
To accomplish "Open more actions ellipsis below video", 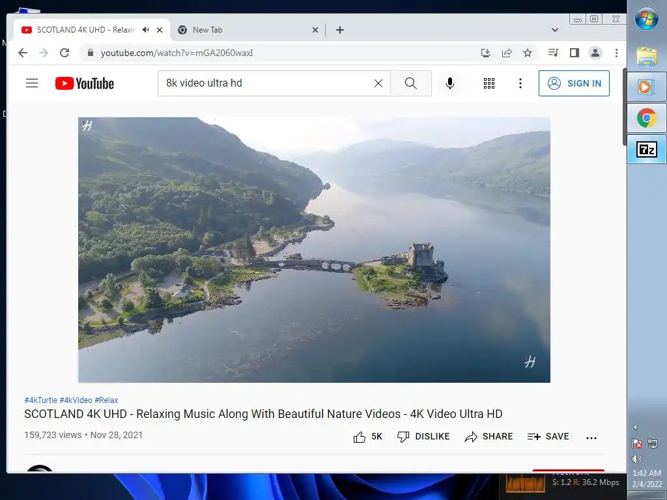I will 591,437.
